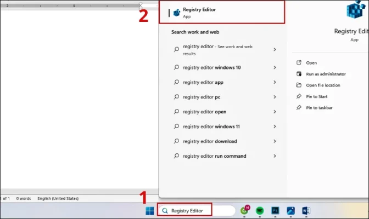Expand the 'registry editor run command' chevron
The image size is (369, 219).
click(x=275, y=156)
